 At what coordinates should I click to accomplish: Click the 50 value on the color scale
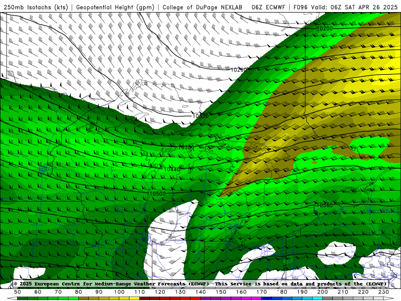18,292
